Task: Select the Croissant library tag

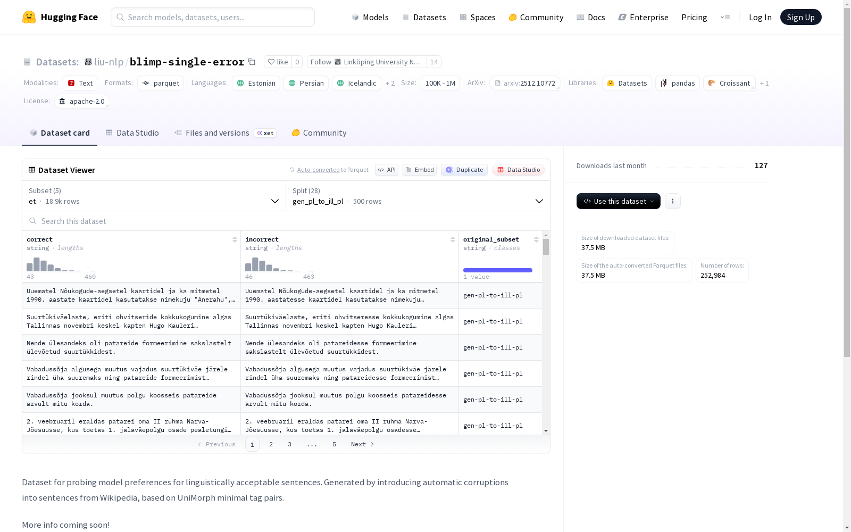Action: (729, 83)
